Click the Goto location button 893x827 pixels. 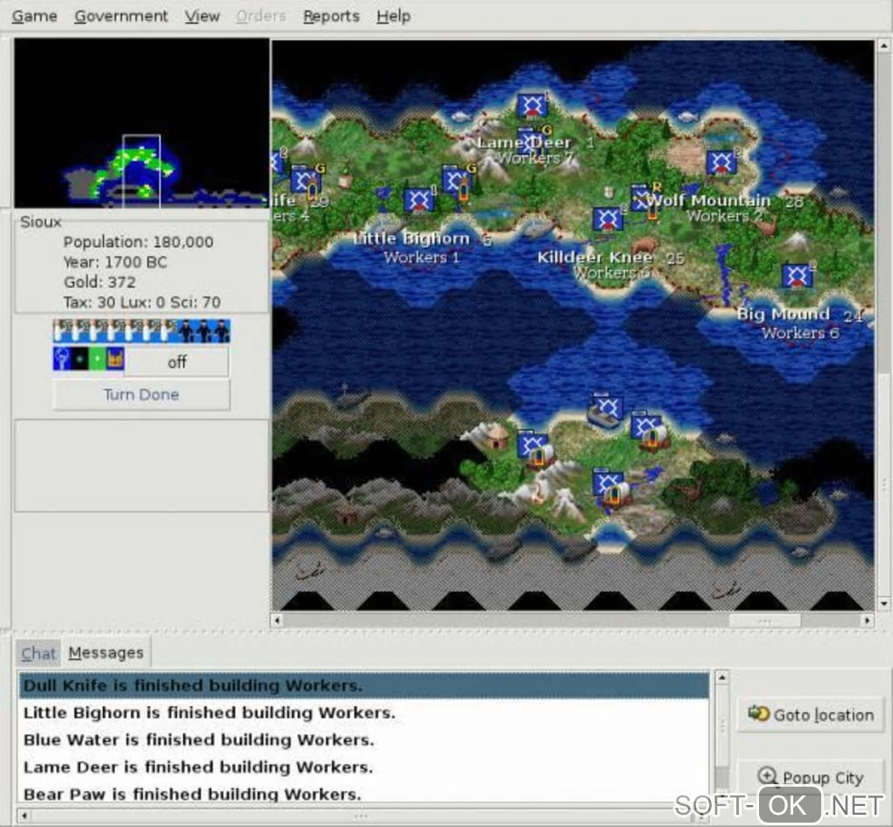tap(811, 715)
